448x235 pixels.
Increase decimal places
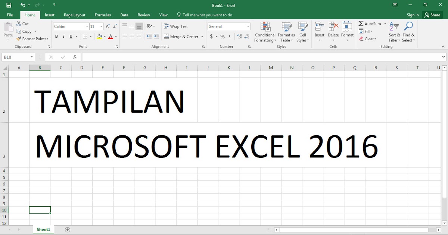coord(239,37)
